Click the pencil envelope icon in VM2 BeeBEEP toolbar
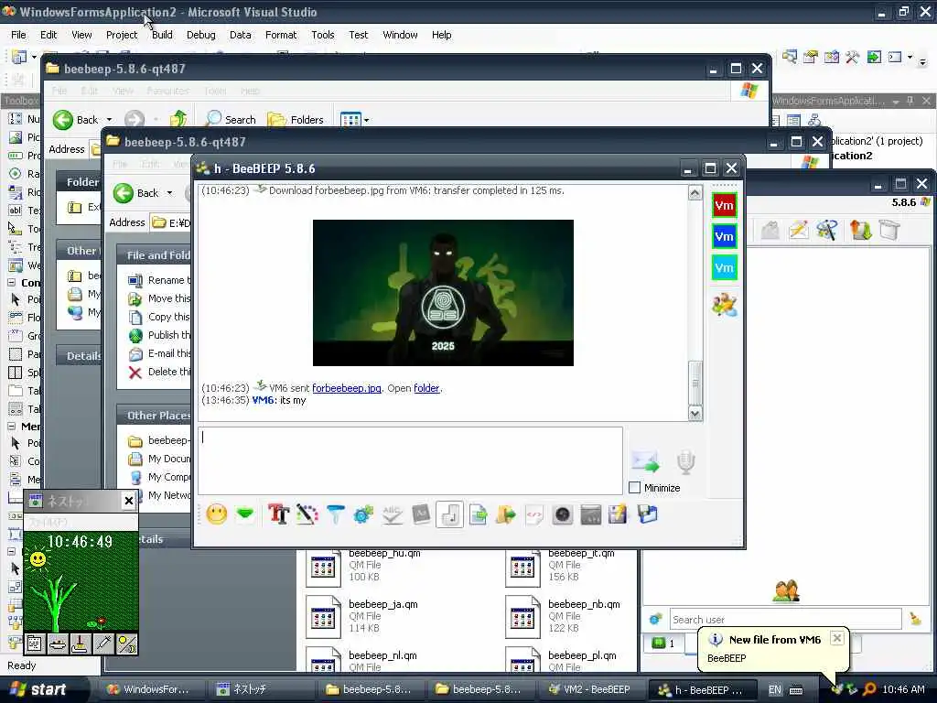 pos(798,230)
